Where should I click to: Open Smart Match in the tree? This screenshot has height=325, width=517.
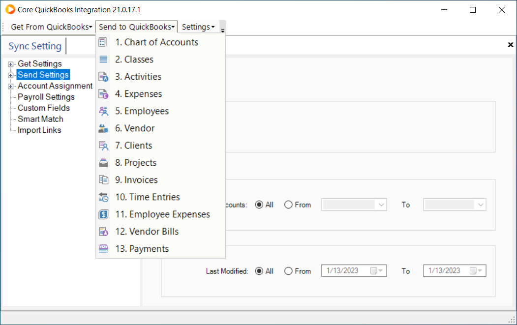coord(40,119)
